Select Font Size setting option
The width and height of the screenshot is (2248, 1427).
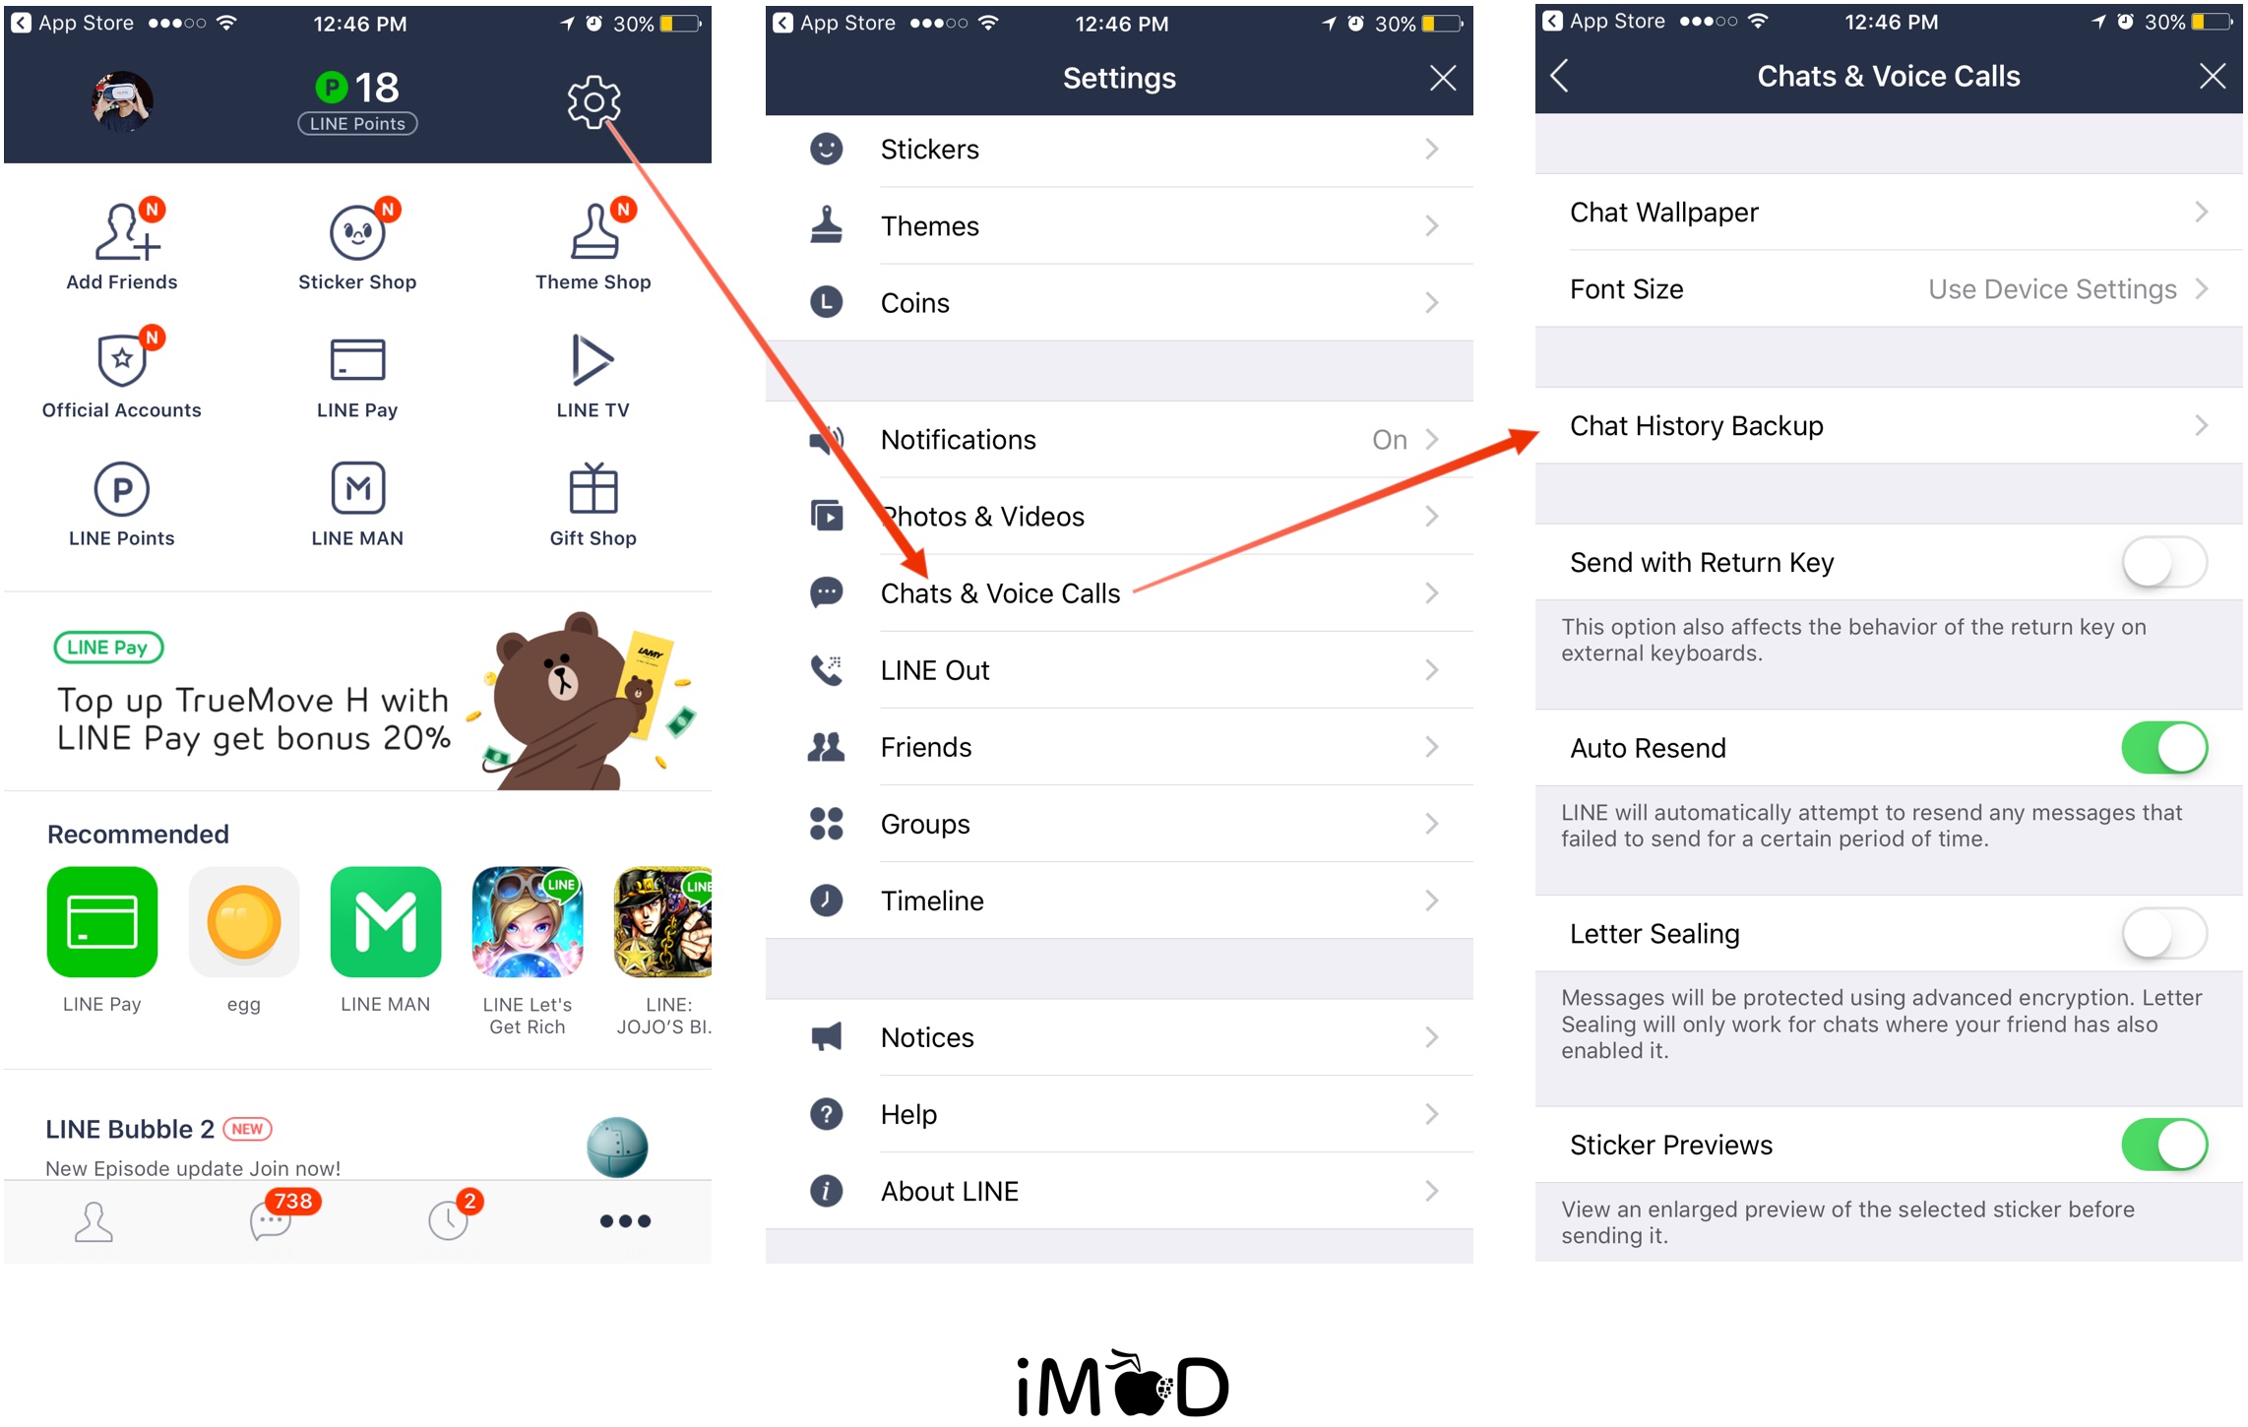(1884, 291)
